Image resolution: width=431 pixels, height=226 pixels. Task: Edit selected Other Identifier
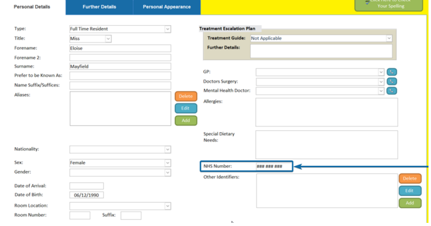410,191
